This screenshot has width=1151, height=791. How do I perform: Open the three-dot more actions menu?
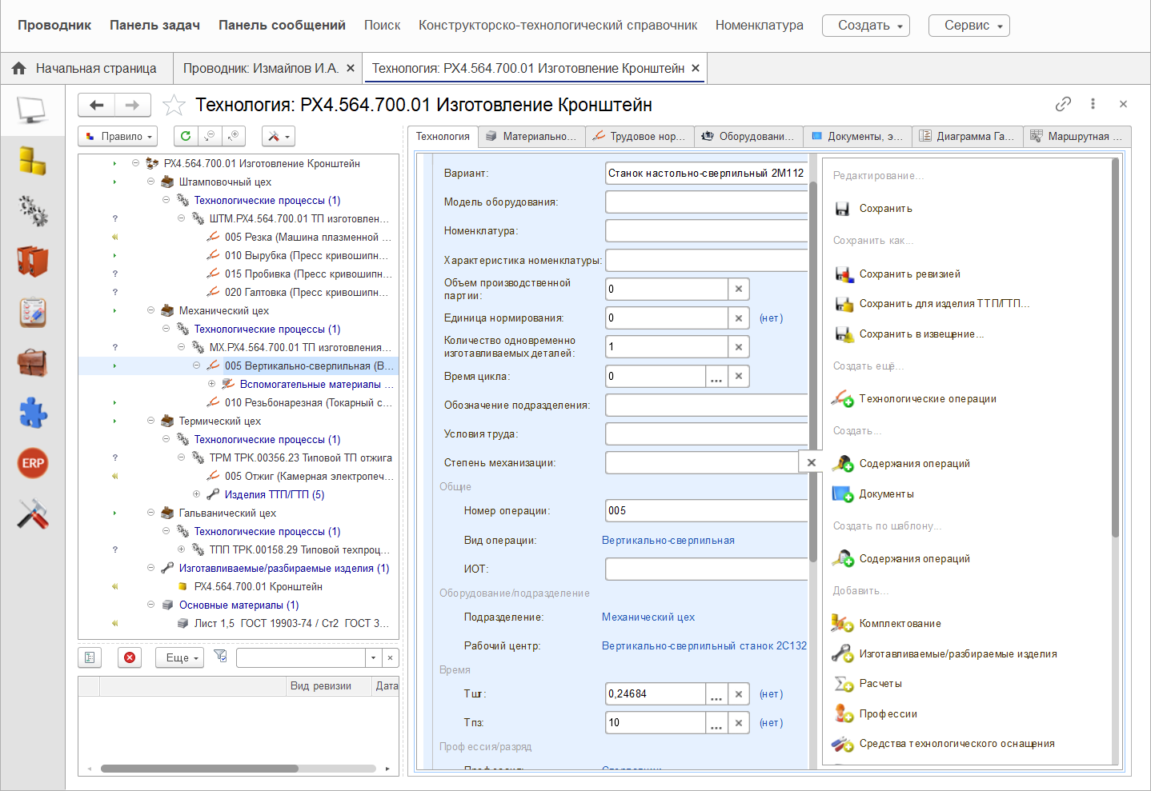[1093, 104]
